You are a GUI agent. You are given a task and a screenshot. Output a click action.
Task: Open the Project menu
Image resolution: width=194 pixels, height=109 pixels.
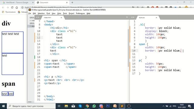(x=72, y=13)
